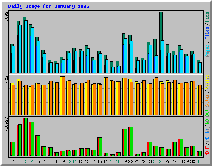Click the 'Hits' legend label
Screen dimensions: 212x166
(207, 17)
